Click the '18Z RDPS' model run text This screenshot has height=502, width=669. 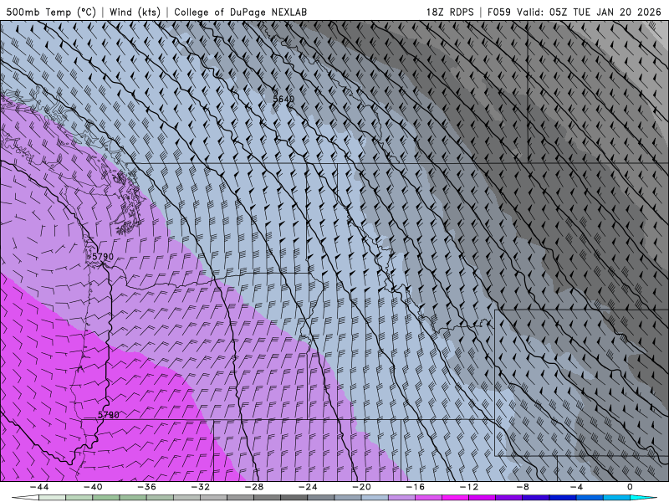click(450, 12)
